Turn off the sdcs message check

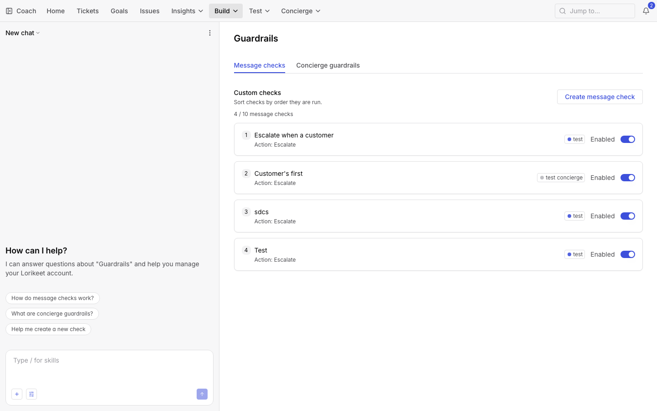(628, 216)
